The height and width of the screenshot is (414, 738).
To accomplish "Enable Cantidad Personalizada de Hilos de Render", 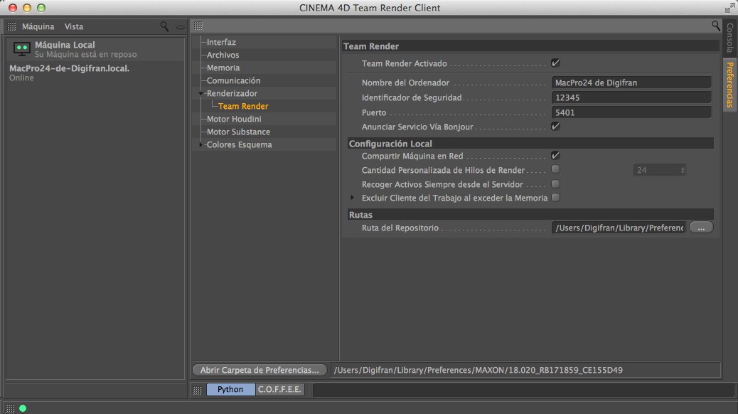I will click(555, 169).
